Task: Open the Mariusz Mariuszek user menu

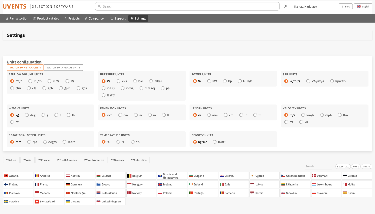Action: [x=305, y=6]
